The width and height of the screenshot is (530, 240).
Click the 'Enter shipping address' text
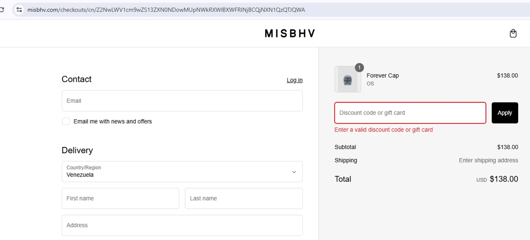tap(488, 160)
